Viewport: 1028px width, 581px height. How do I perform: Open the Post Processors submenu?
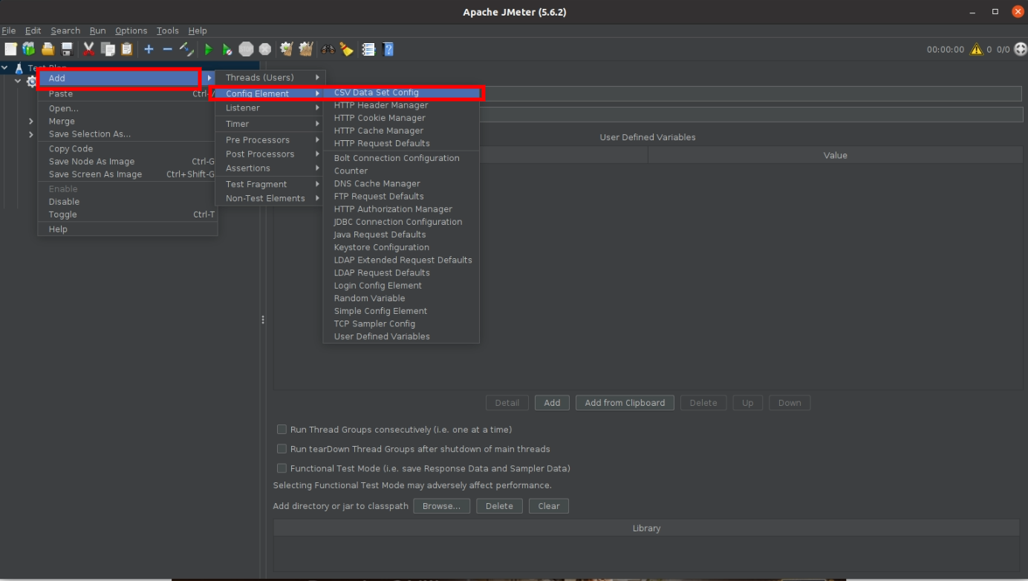pos(270,154)
